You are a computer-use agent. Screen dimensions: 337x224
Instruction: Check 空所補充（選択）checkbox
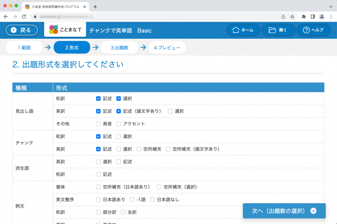click(159, 187)
